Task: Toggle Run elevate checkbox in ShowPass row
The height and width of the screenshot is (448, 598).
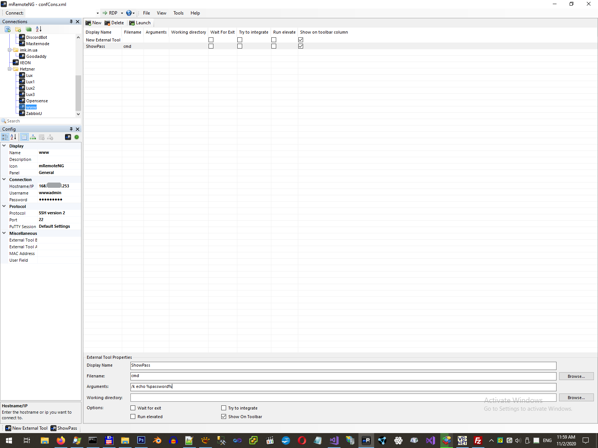Action: pyautogui.click(x=274, y=46)
